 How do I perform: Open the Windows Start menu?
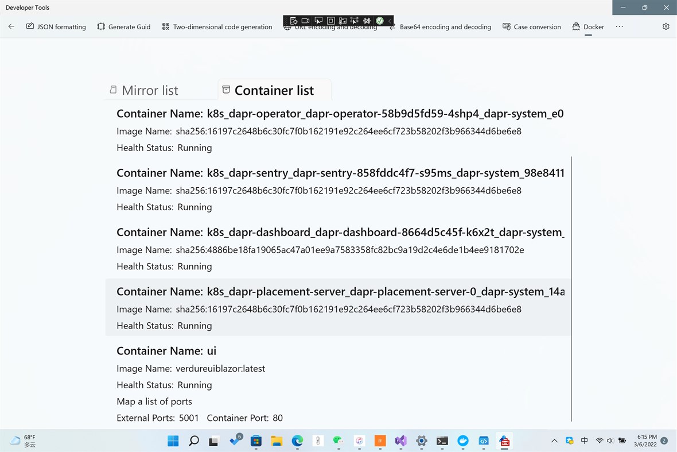coord(173,441)
